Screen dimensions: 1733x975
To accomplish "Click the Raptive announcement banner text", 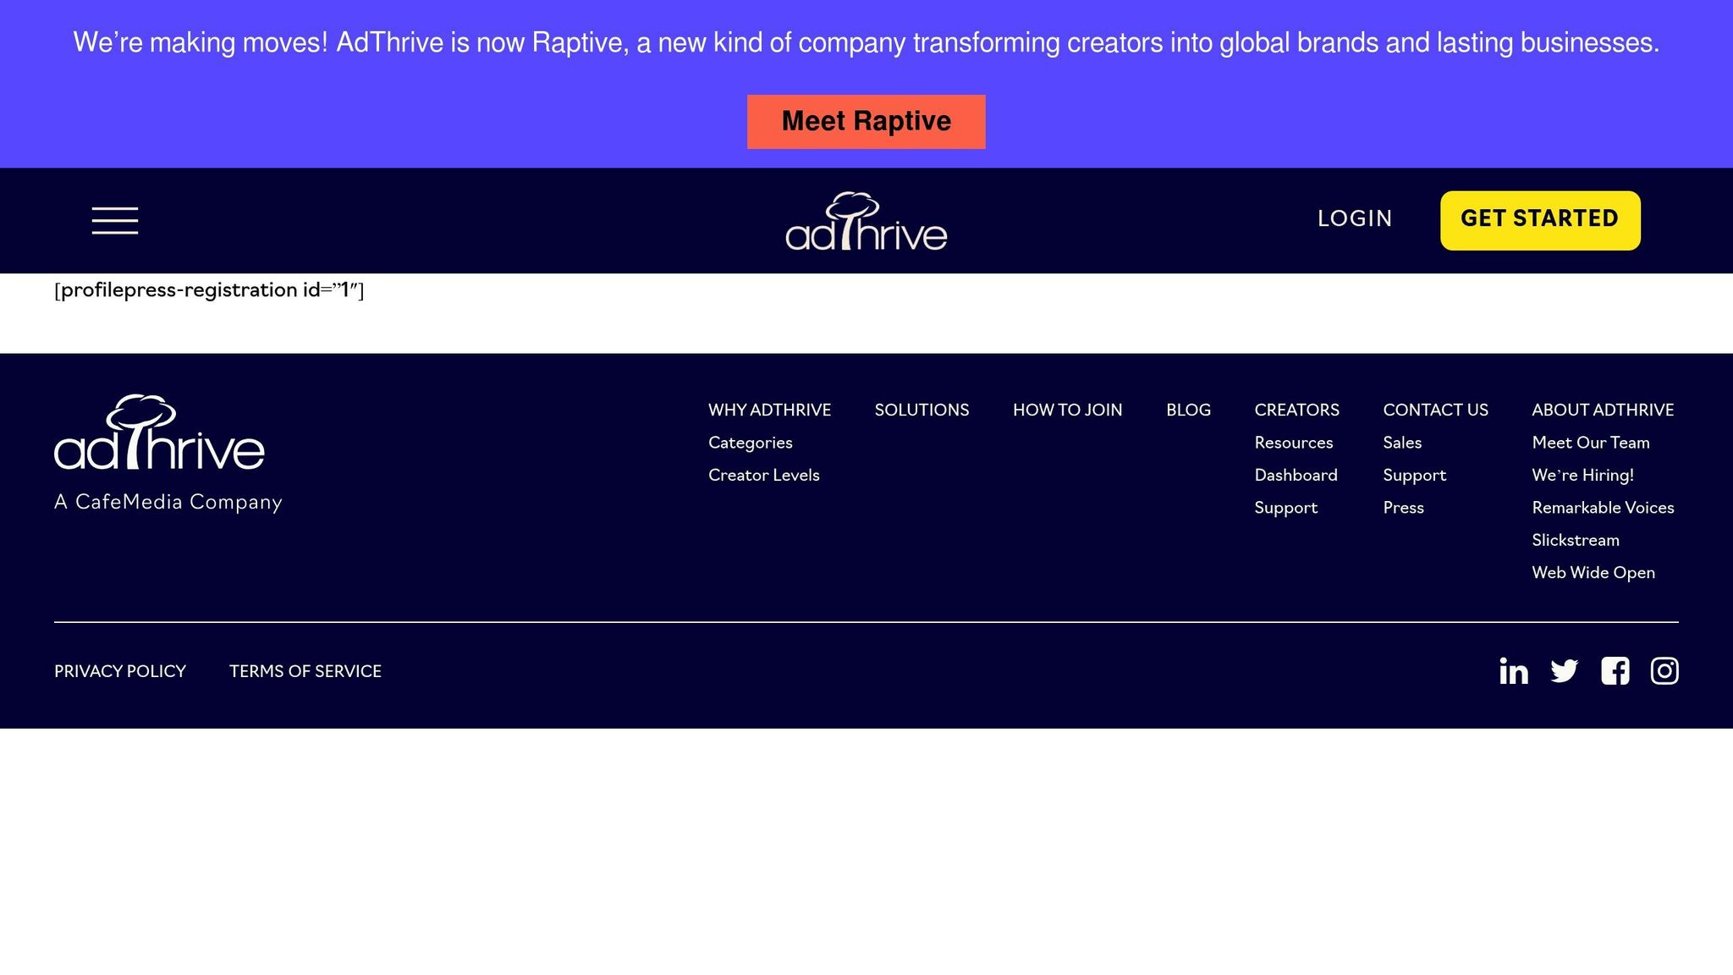I will 866,42.
